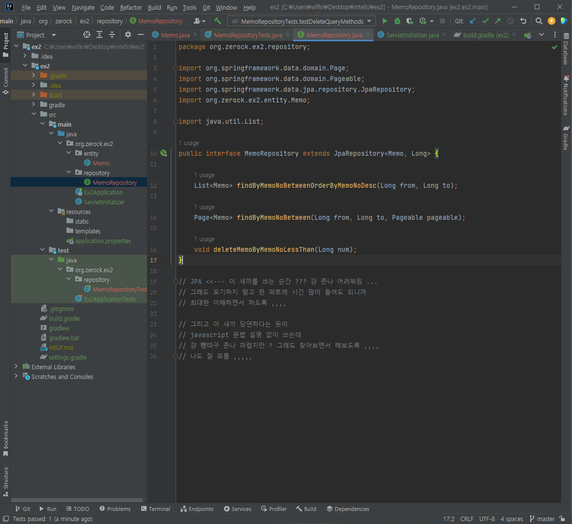Collapse all nodes in Project tree
This screenshot has height=524, width=572.
pyautogui.click(x=112, y=34)
